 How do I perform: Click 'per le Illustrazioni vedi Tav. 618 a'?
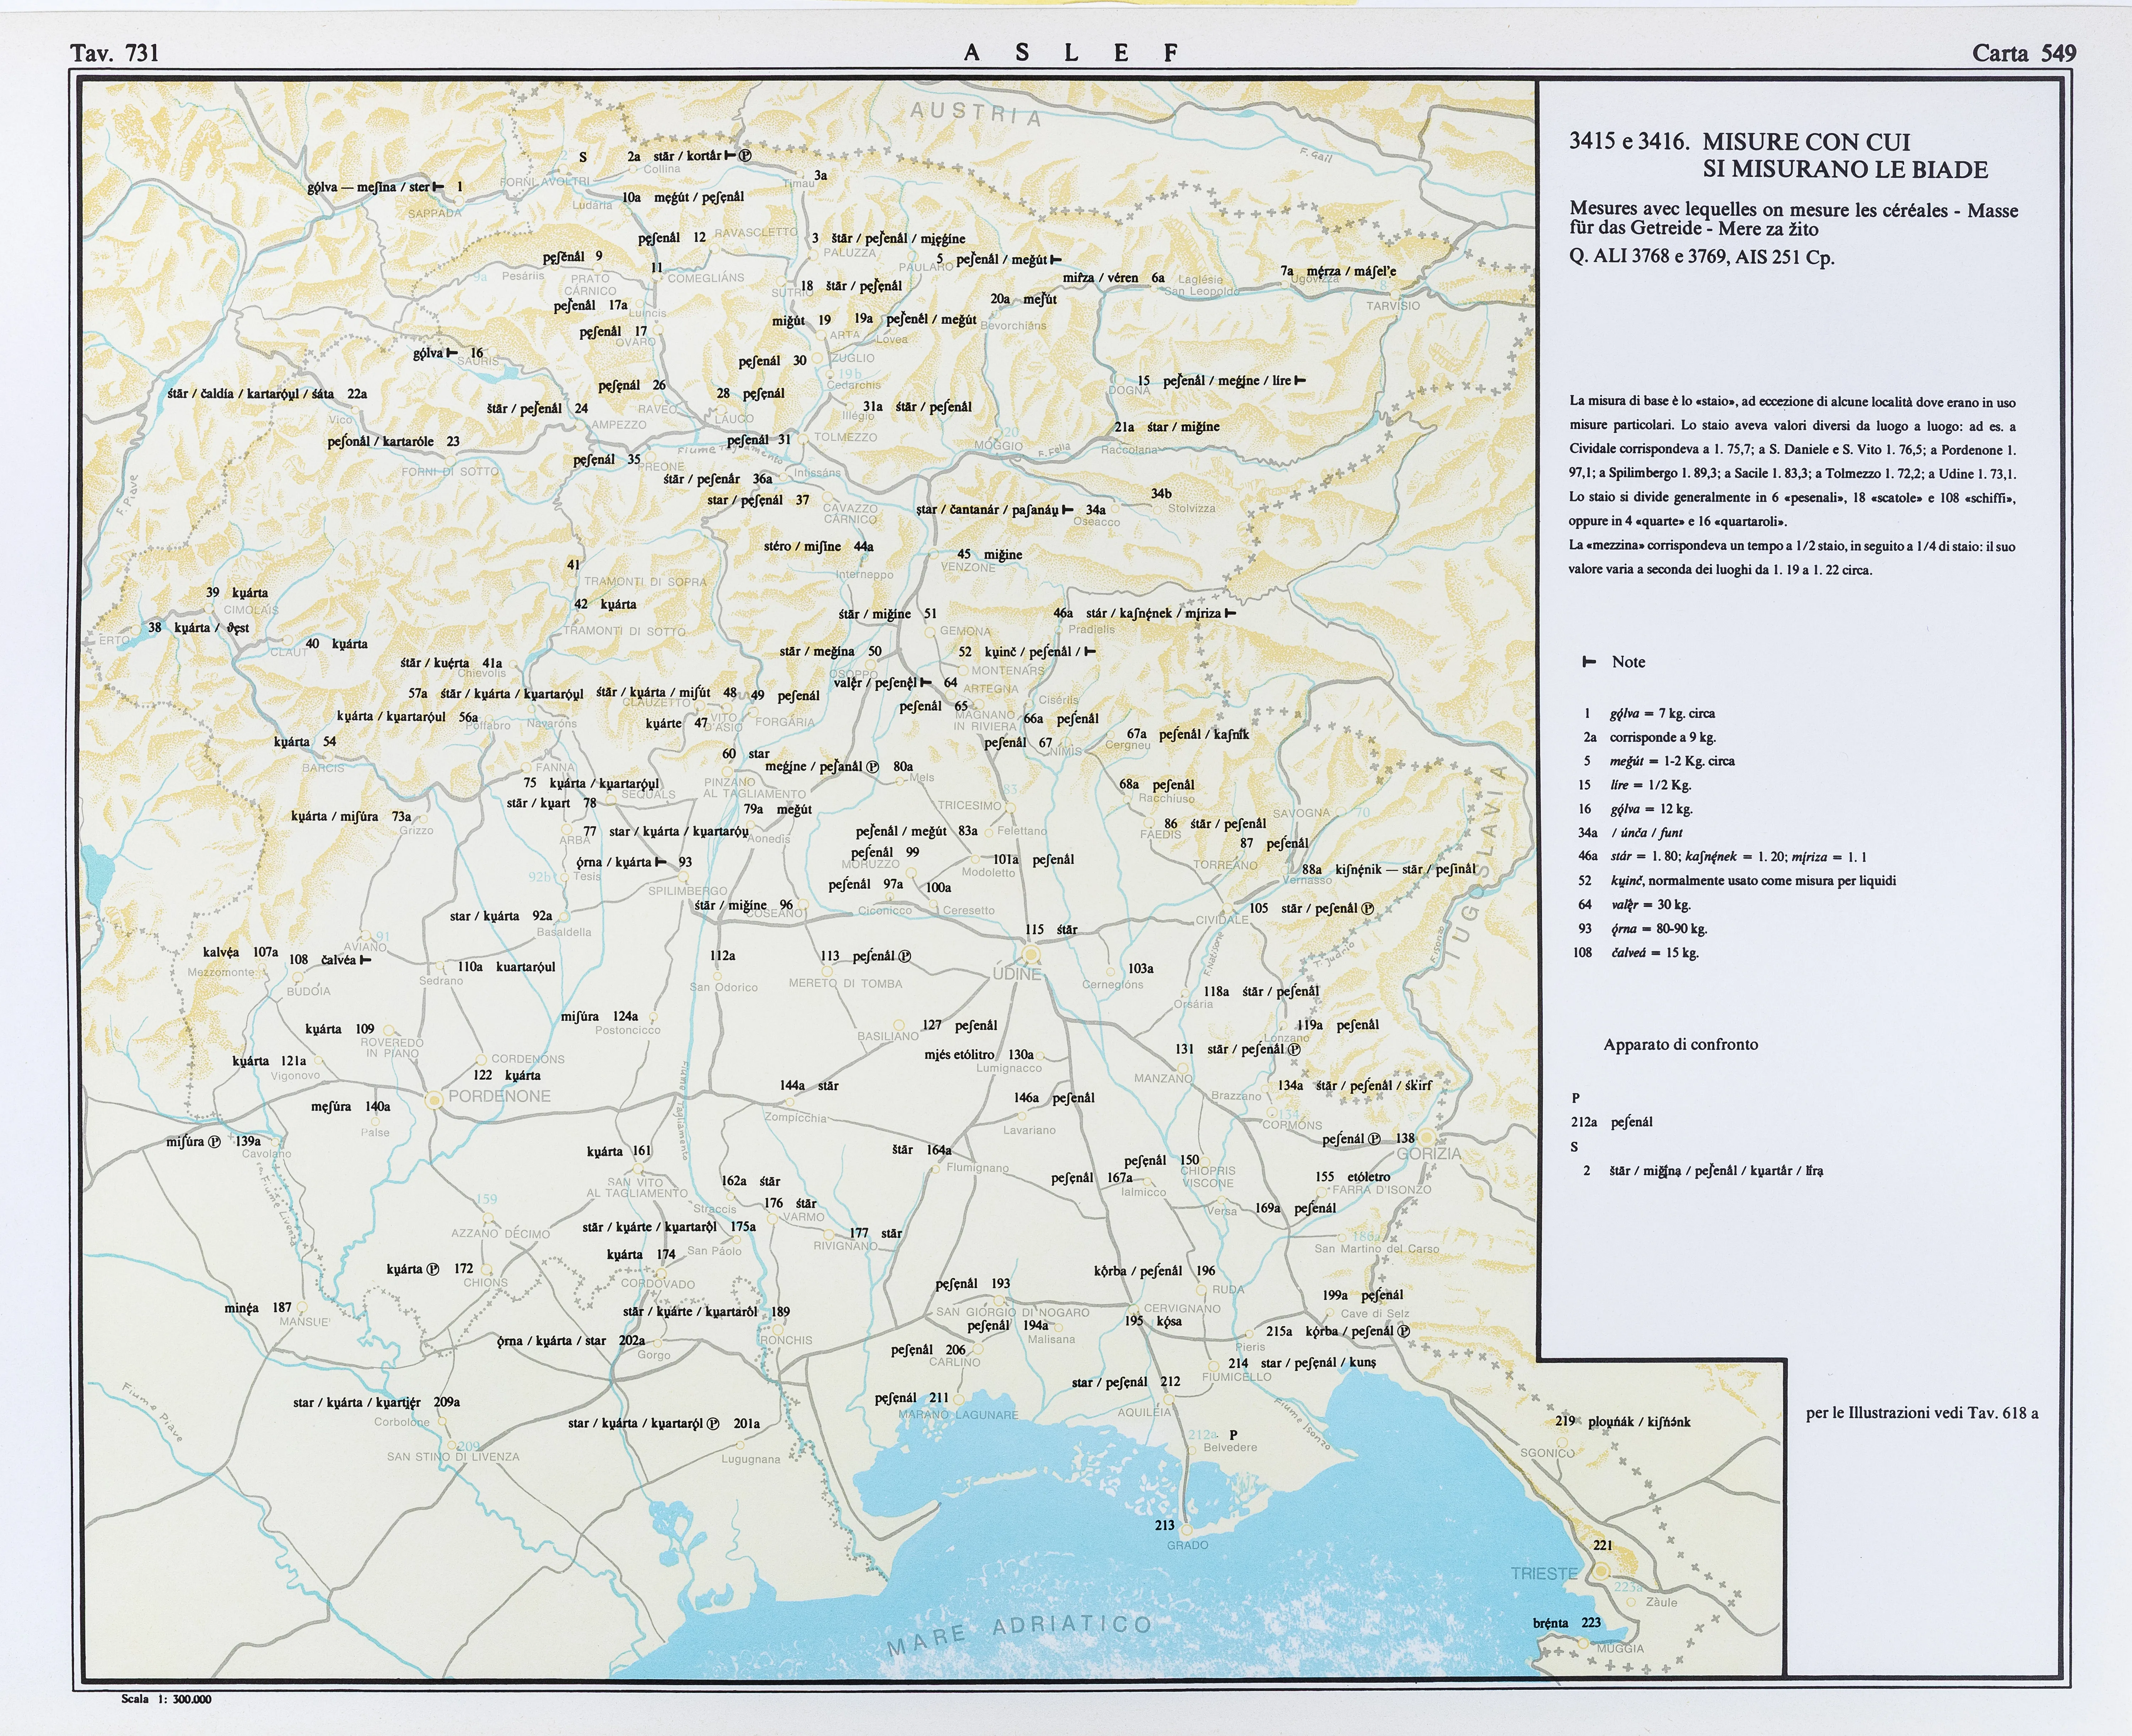pyautogui.click(x=1922, y=1413)
